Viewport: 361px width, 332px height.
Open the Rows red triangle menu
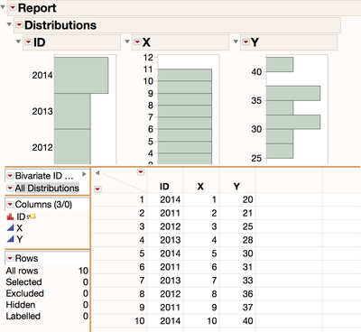[x=11, y=258]
